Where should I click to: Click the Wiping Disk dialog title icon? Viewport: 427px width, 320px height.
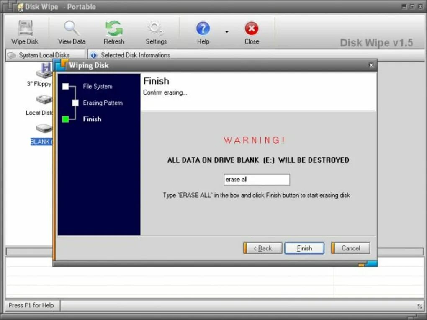(62, 65)
